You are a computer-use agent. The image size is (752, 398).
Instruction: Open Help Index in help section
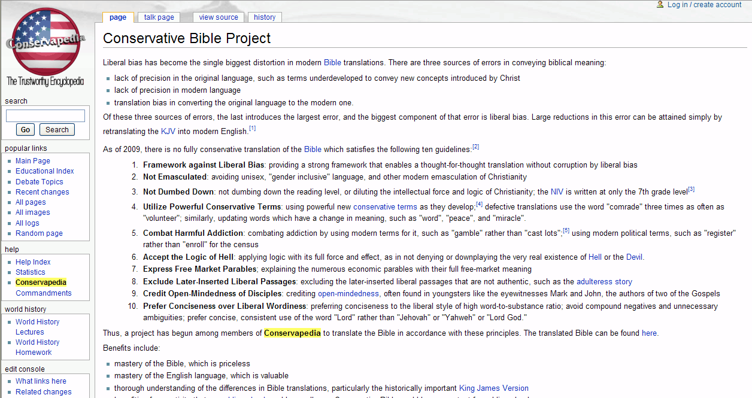[x=33, y=262]
